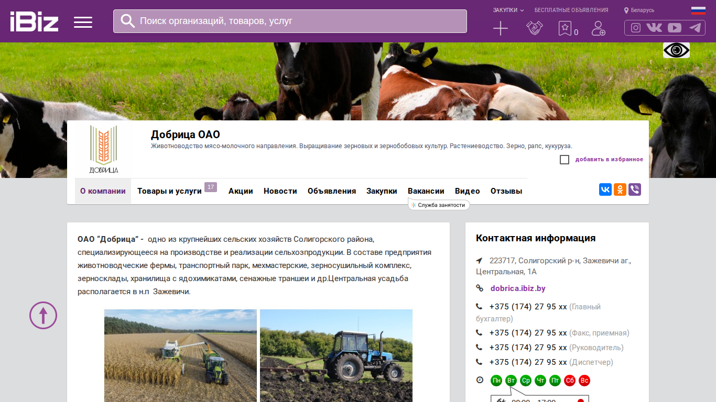Image resolution: width=716 pixels, height=402 pixels.
Task: Share company on VK
Action: click(605, 189)
